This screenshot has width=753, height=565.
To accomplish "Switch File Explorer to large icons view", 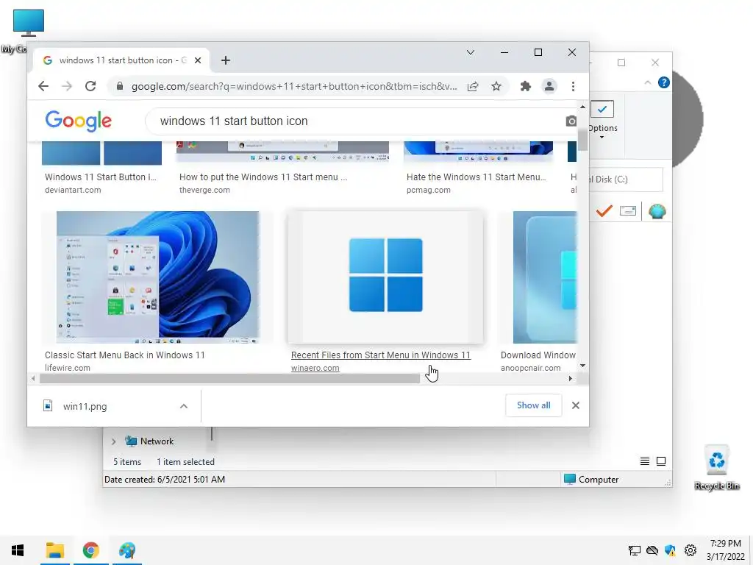I will [661, 461].
